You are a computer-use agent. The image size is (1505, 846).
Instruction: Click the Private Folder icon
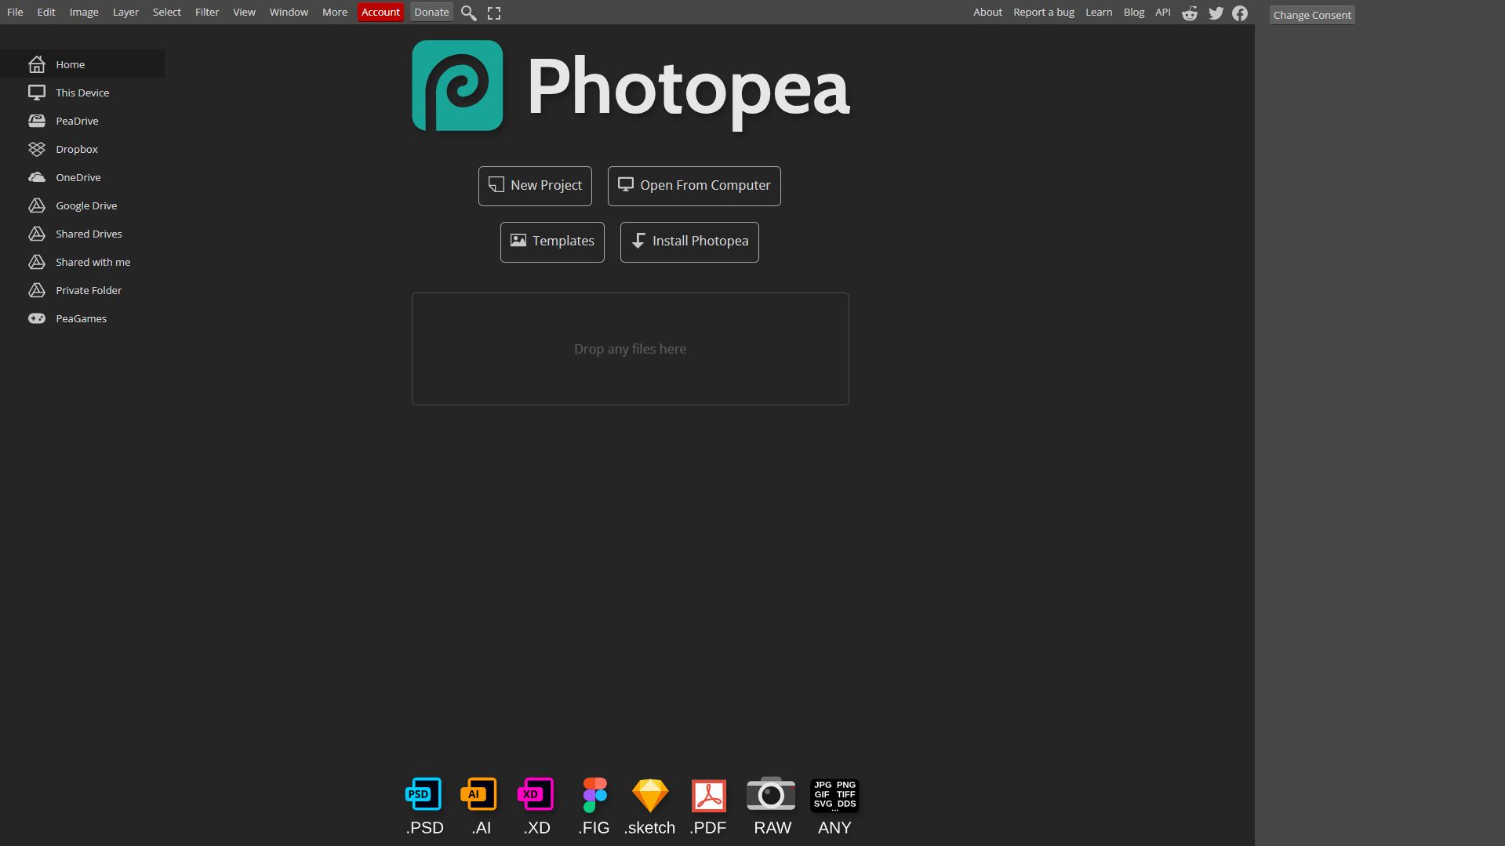point(37,290)
